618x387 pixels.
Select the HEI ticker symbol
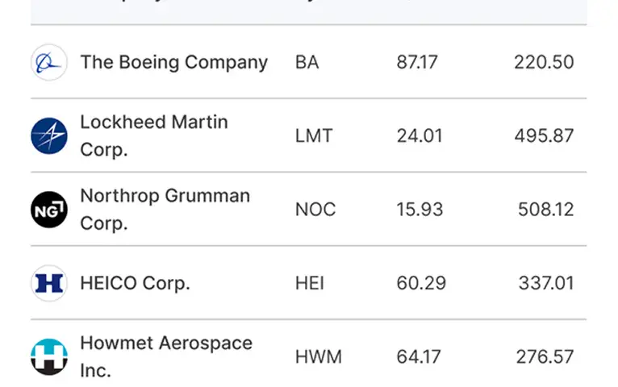(x=310, y=283)
